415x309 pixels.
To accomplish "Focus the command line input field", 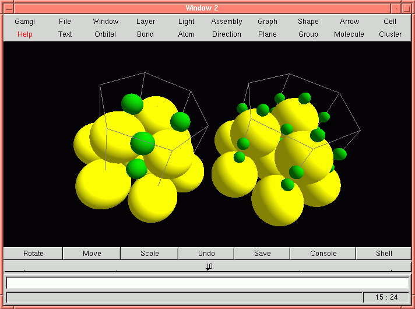I will 207,283.
